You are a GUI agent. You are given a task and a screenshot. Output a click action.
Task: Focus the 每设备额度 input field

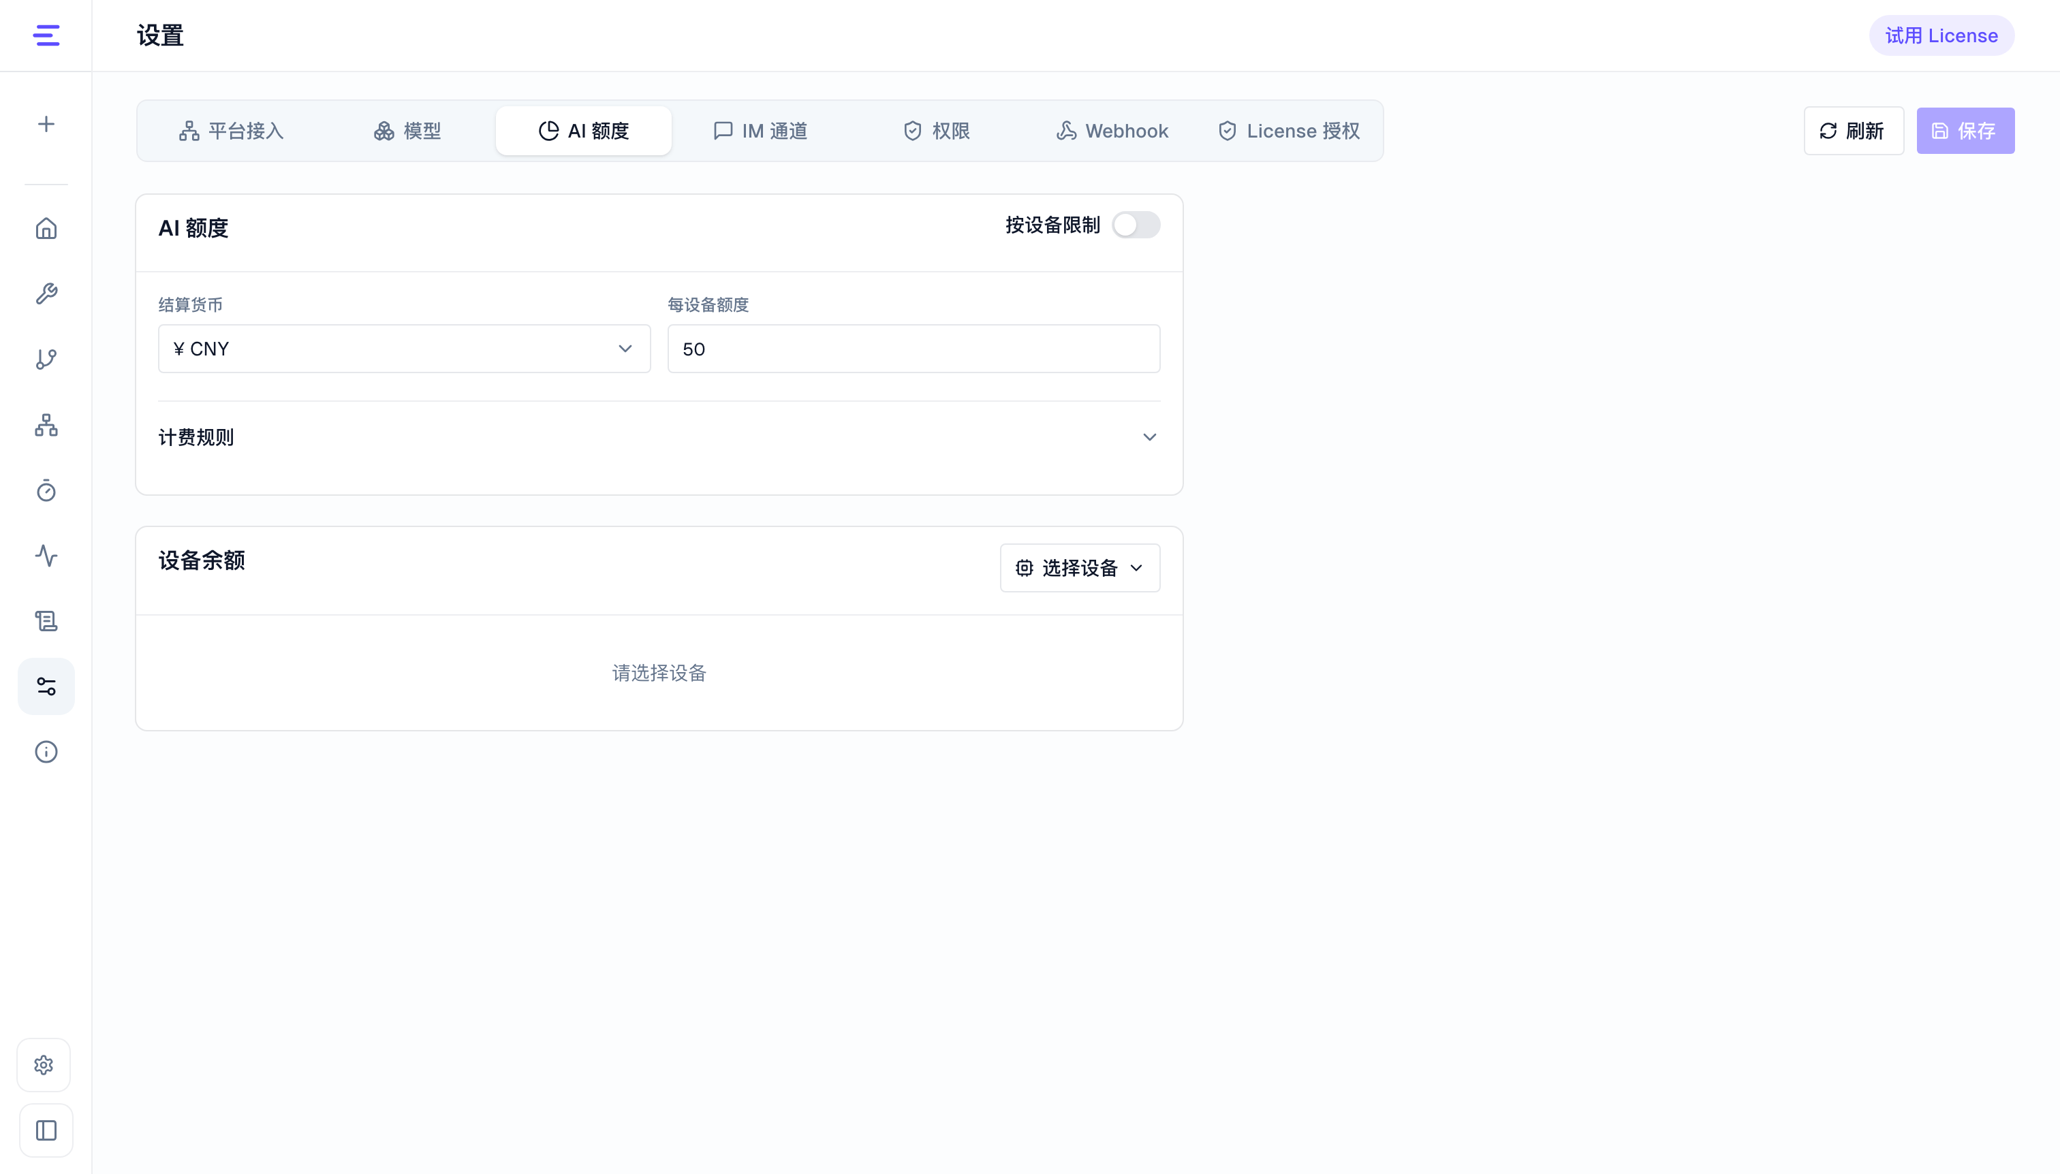pyautogui.click(x=914, y=349)
